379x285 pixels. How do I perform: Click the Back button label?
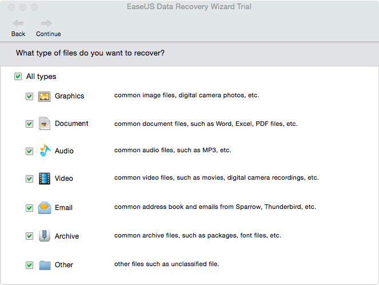coord(18,34)
